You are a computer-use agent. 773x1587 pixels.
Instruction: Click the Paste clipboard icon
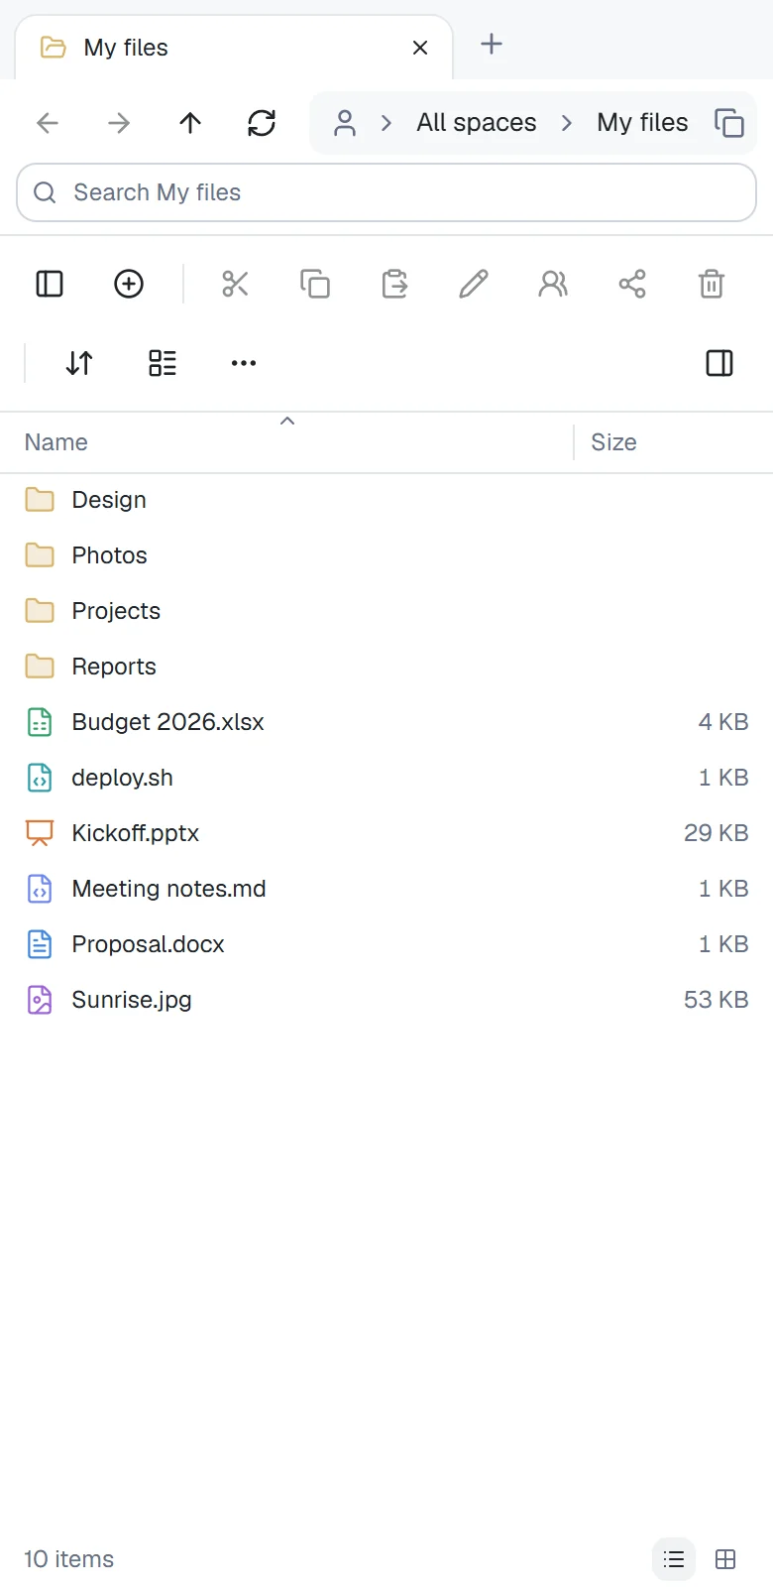point(394,284)
